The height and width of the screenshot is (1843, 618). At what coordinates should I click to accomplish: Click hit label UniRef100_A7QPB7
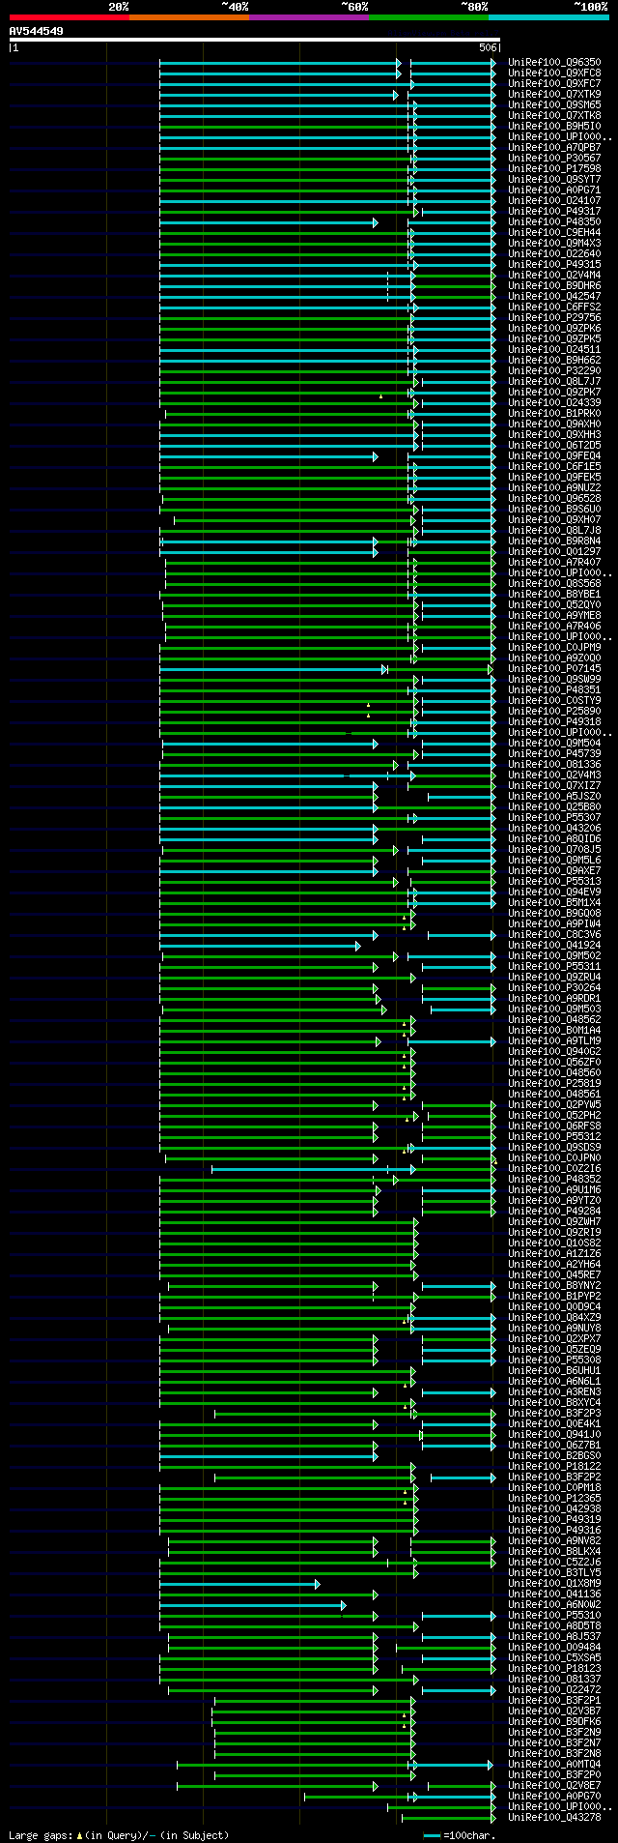(554, 147)
